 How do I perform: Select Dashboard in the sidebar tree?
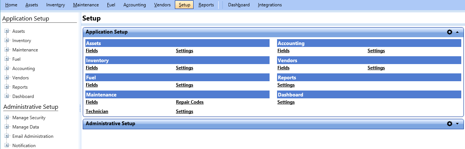point(23,96)
